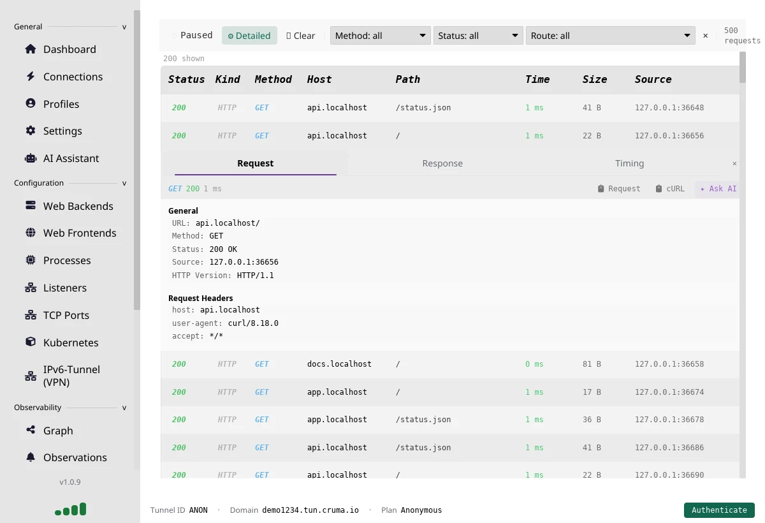Image resolution: width=765 pixels, height=523 pixels.
Task: Open the Web Backends server icon
Action: 30,206
